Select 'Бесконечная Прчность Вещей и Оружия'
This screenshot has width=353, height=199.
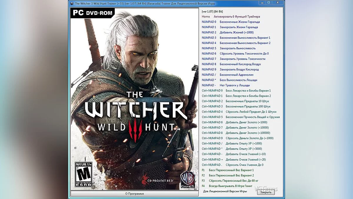pos(253,117)
